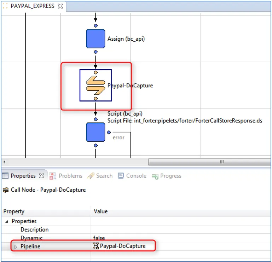The height and width of the screenshot is (262, 272).
Task: Click the Property column header
Action: (46, 211)
